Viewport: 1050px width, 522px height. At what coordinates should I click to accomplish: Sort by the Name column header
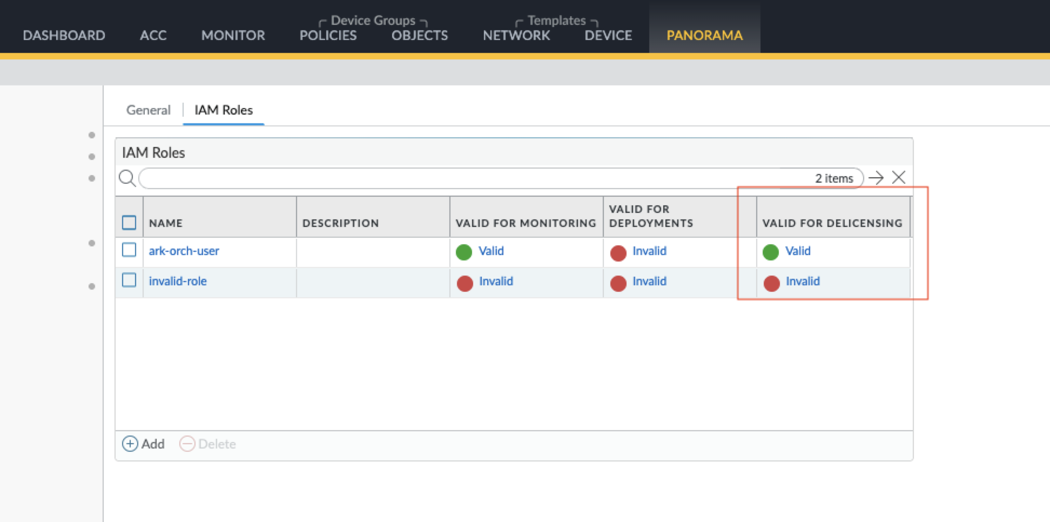[166, 223]
